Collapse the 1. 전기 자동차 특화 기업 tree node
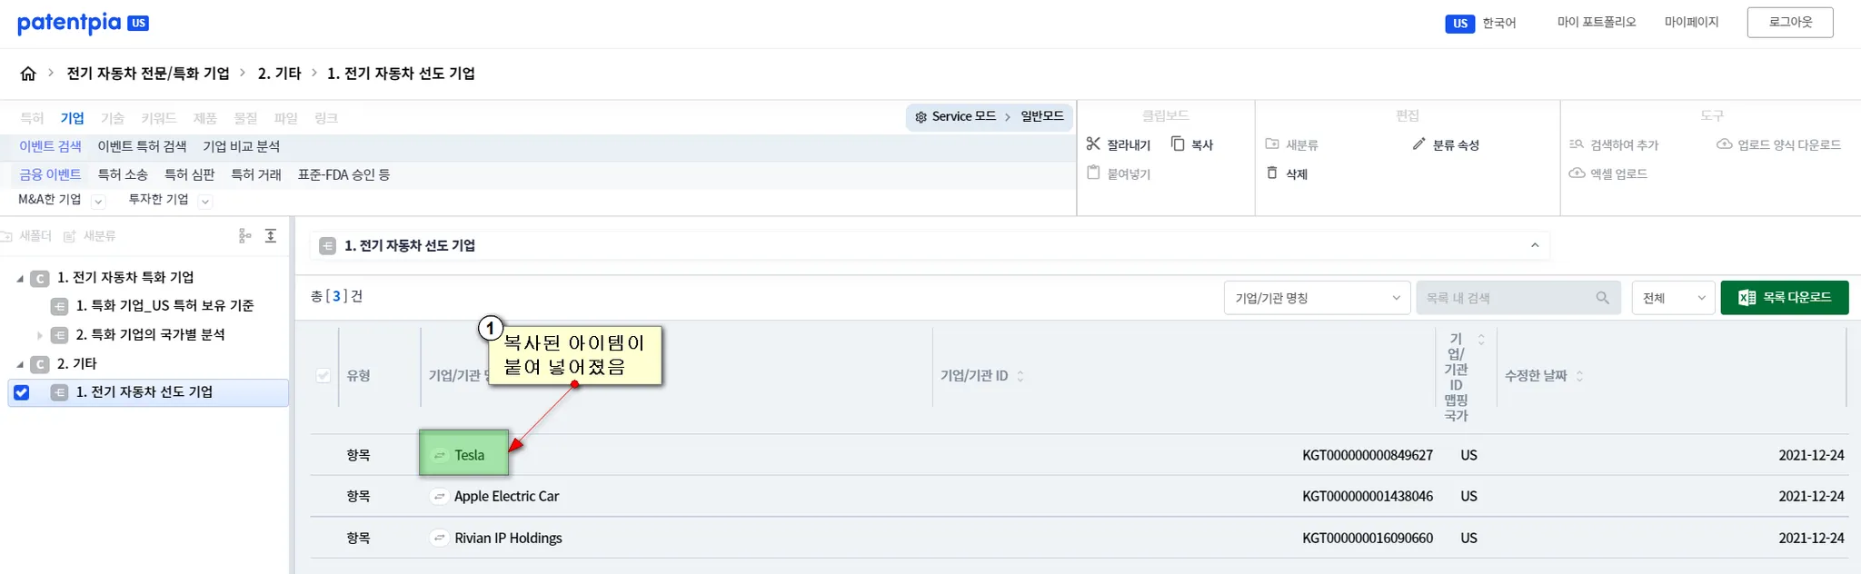The image size is (1861, 574). tap(20, 279)
